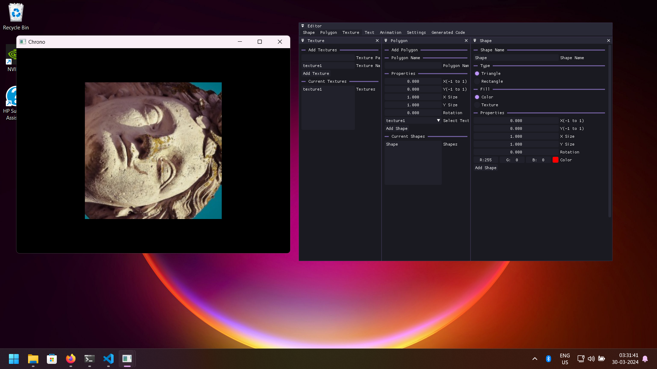The width and height of the screenshot is (657, 369).
Task: Select the Triangle shape type
Action: click(x=477, y=73)
